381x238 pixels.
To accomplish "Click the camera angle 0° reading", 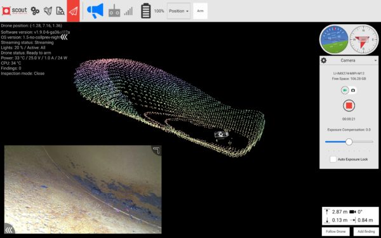I will point(360,212).
